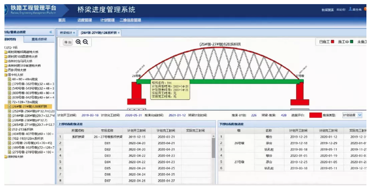This screenshot has height=187, width=370.
Task: Click the 节段名称 column header
Action: pos(108,130)
